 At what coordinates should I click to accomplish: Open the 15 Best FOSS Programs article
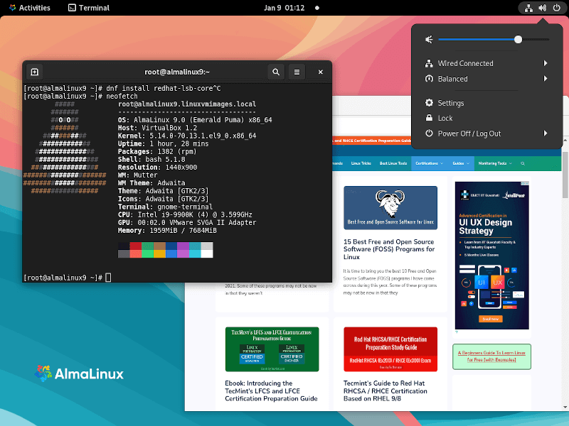389,249
